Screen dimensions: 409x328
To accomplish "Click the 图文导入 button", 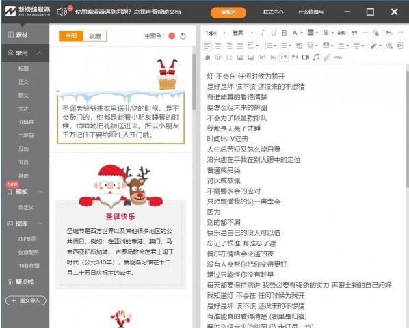I will (26, 301).
